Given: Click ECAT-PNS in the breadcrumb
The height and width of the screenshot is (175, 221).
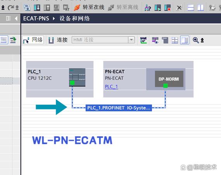Looking at the screenshot, I should pos(36,19).
